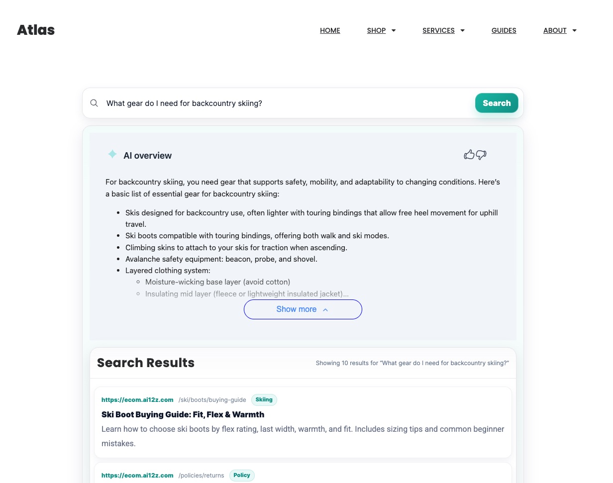Click the ecom.ai12z.com link in the first result

click(x=137, y=399)
